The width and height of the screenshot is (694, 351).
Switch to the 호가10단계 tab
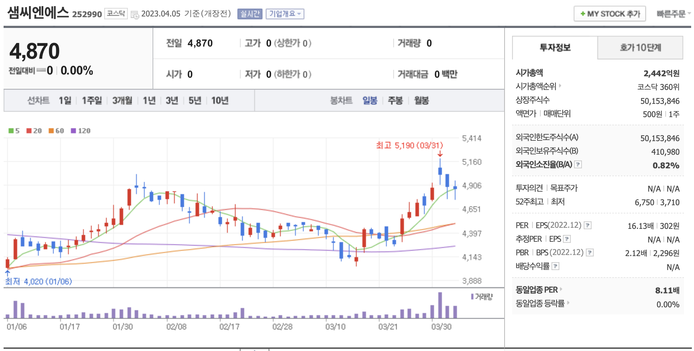[x=640, y=48]
